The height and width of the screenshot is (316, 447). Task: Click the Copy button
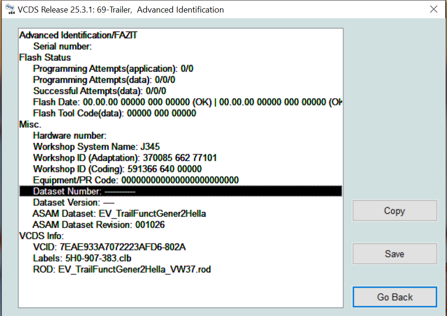[x=394, y=211]
